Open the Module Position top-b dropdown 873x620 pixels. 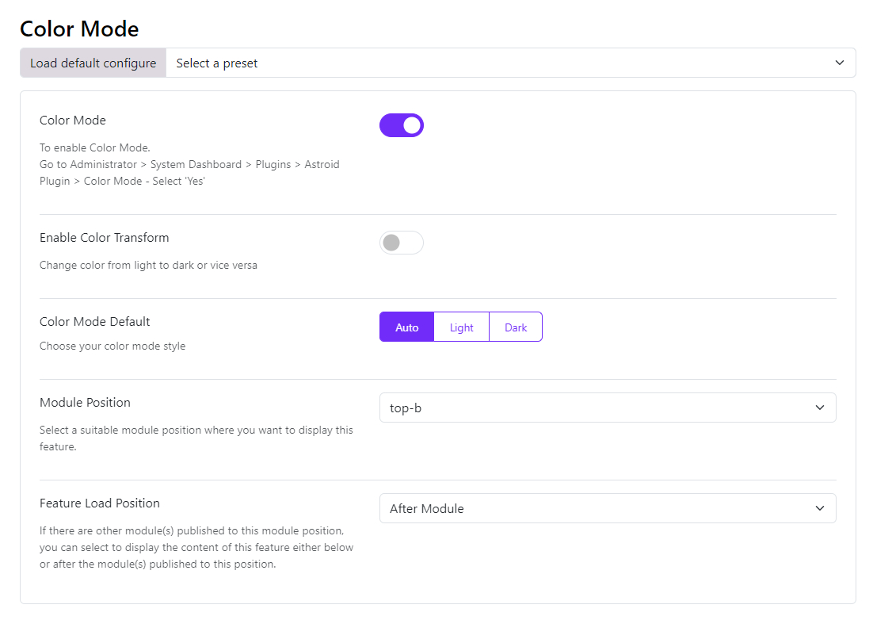(608, 408)
